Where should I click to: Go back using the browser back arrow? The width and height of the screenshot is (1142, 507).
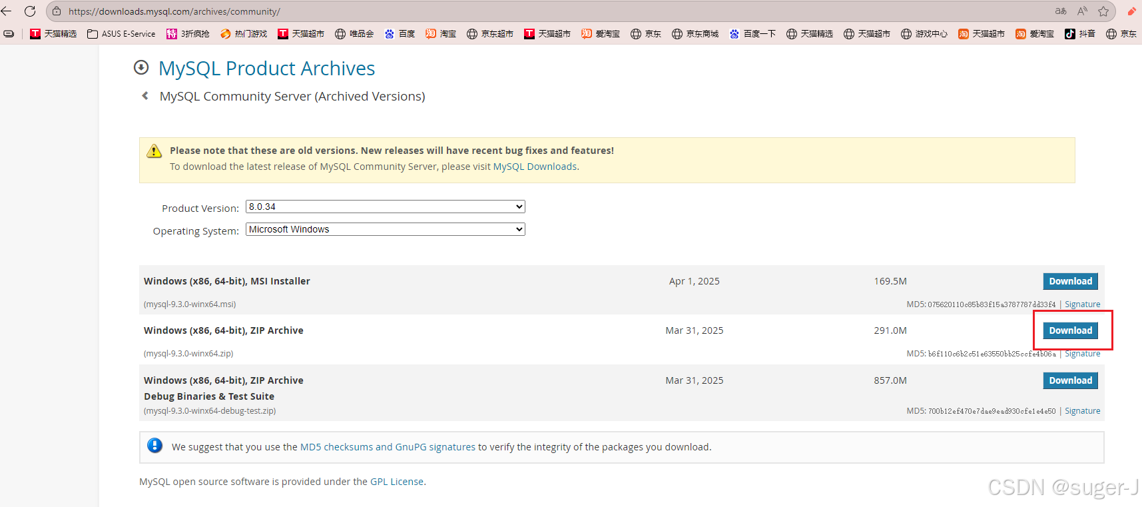(7, 11)
